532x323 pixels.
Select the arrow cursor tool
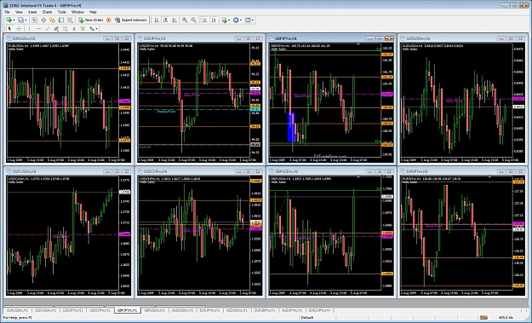(9, 28)
